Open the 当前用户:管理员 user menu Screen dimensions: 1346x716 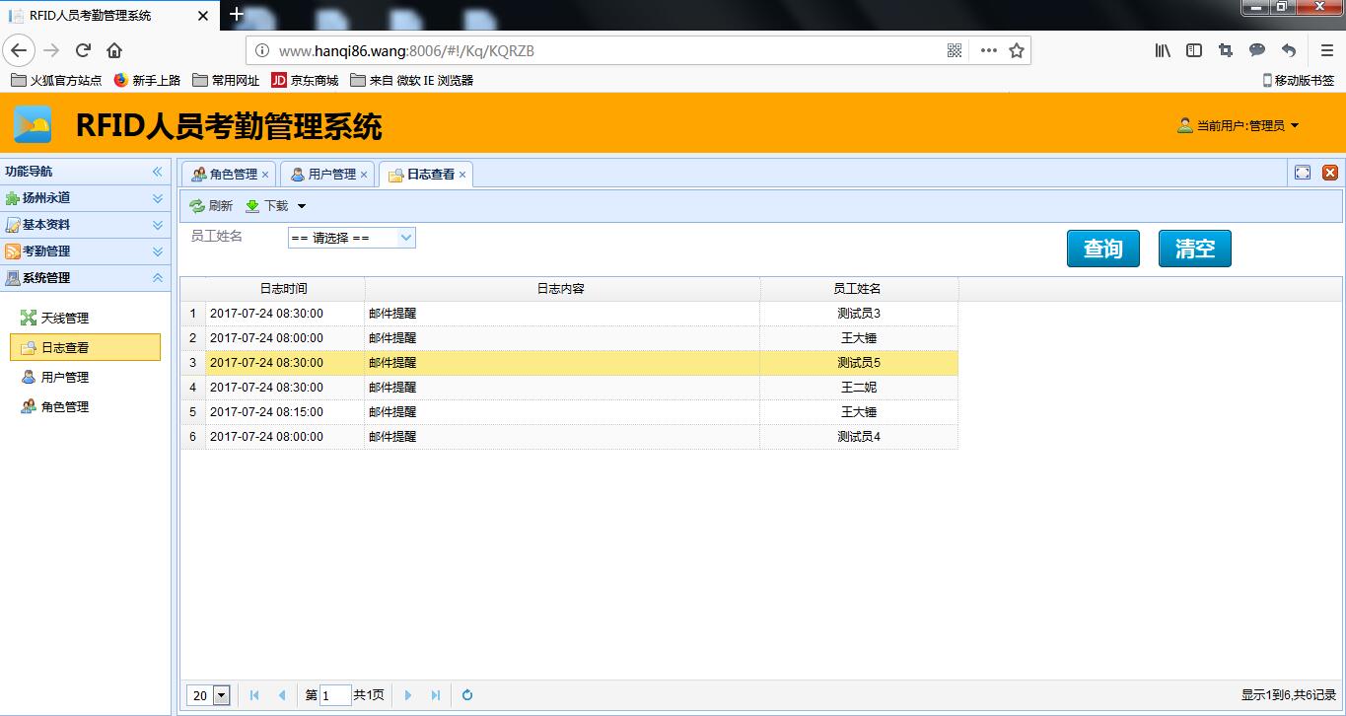tap(1240, 125)
